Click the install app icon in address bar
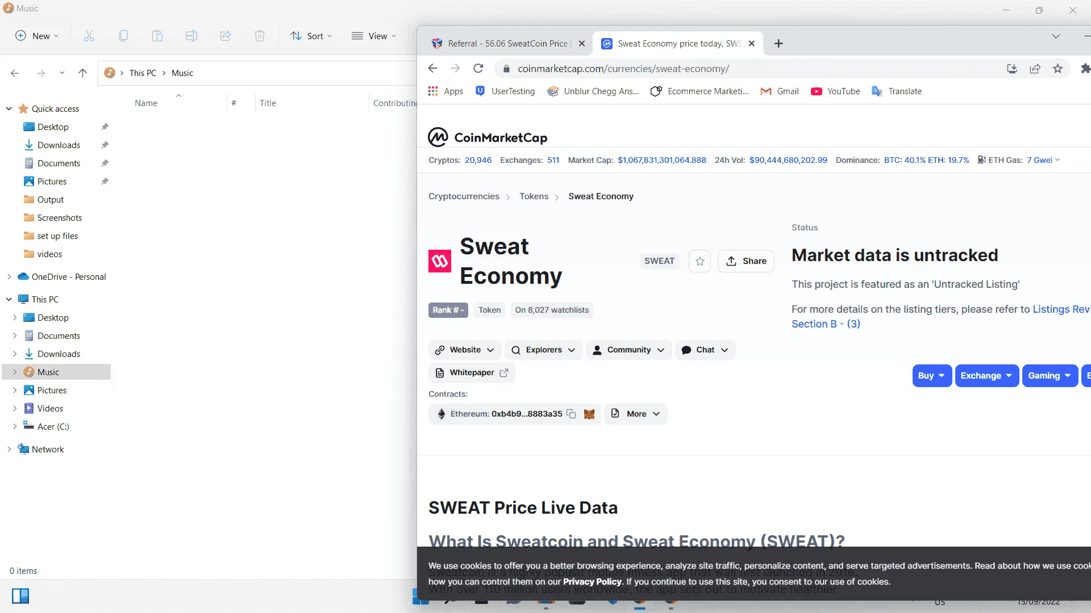Image resolution: width=1091 pixels, height=613 pixels. coord(1012,69)
